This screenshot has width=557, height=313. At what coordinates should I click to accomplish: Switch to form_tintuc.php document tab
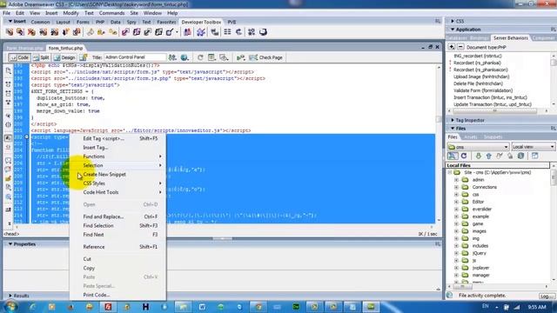pyautogui.click(x=65, y=48)
